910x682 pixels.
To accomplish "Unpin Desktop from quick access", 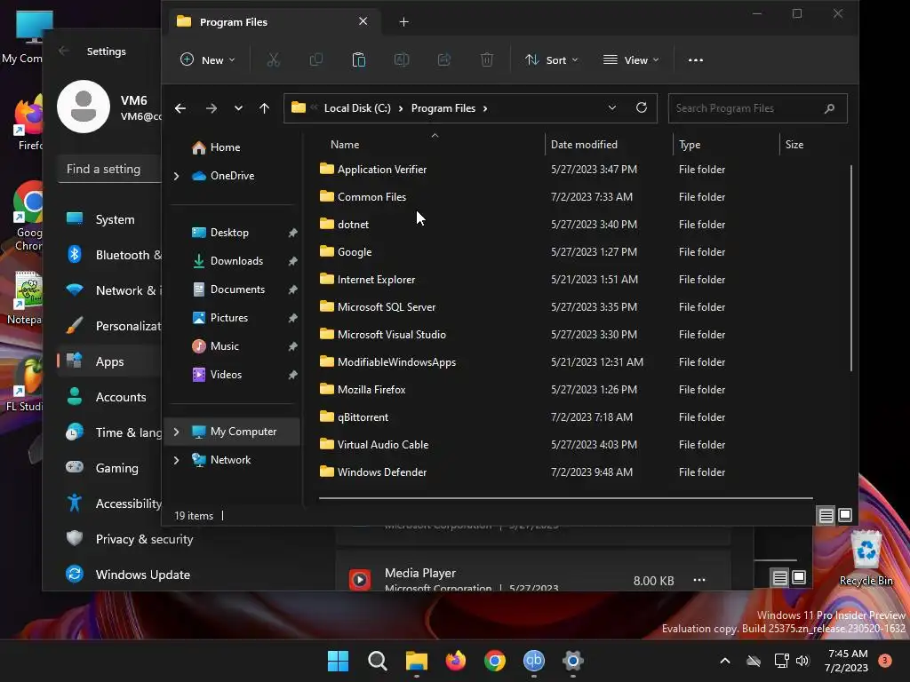I will pyautogui.click(x=292, y=233).
